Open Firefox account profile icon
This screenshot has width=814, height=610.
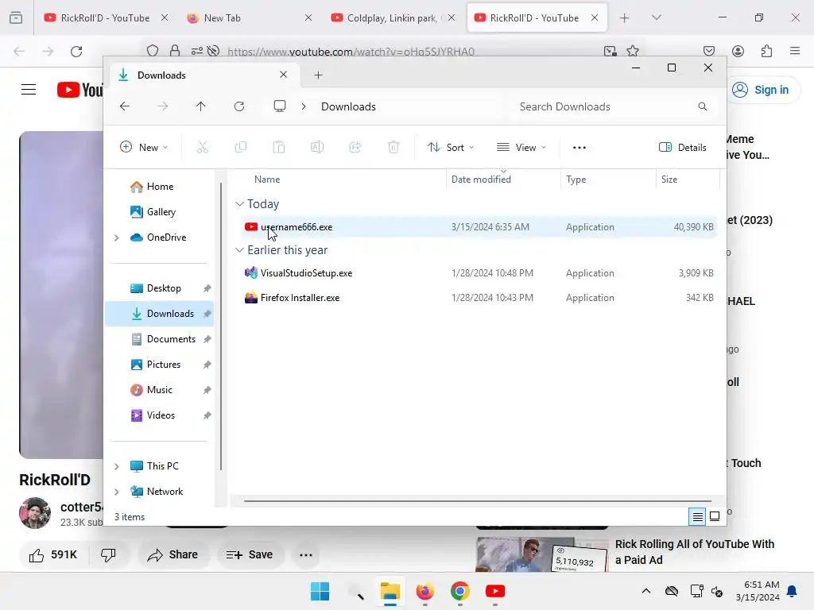[x=738, y=51]
